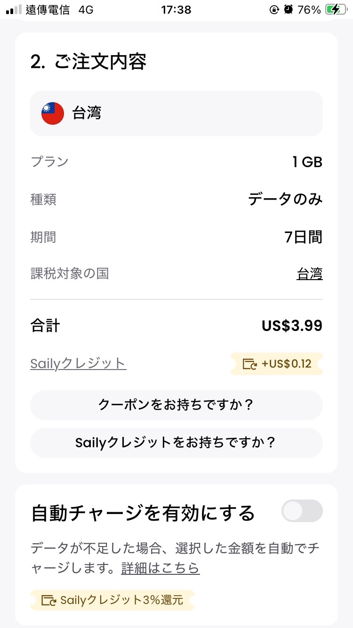Screen dimensions: 353x628
Task: Select the 台湾 destination card
Action: tap(176, 113)
